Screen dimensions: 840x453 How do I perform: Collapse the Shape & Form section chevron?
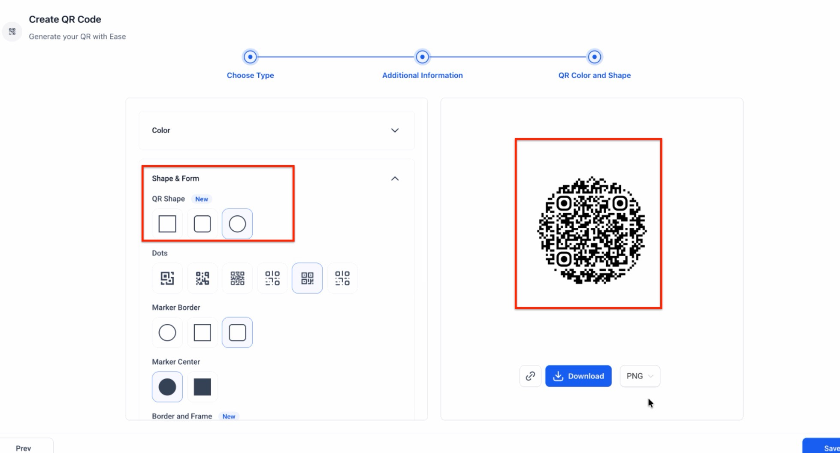395,178
